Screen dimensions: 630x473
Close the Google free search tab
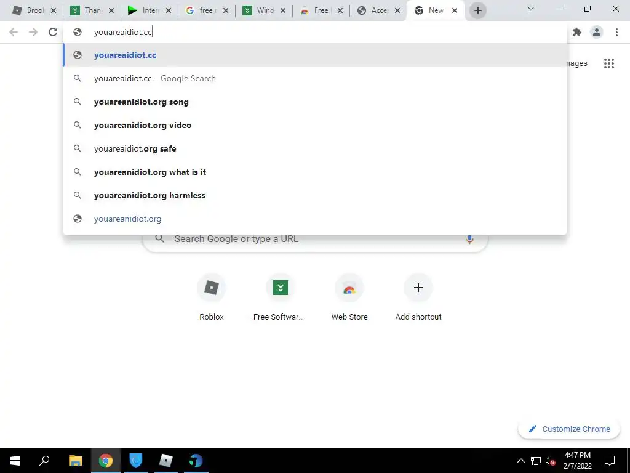click(226, 10)
